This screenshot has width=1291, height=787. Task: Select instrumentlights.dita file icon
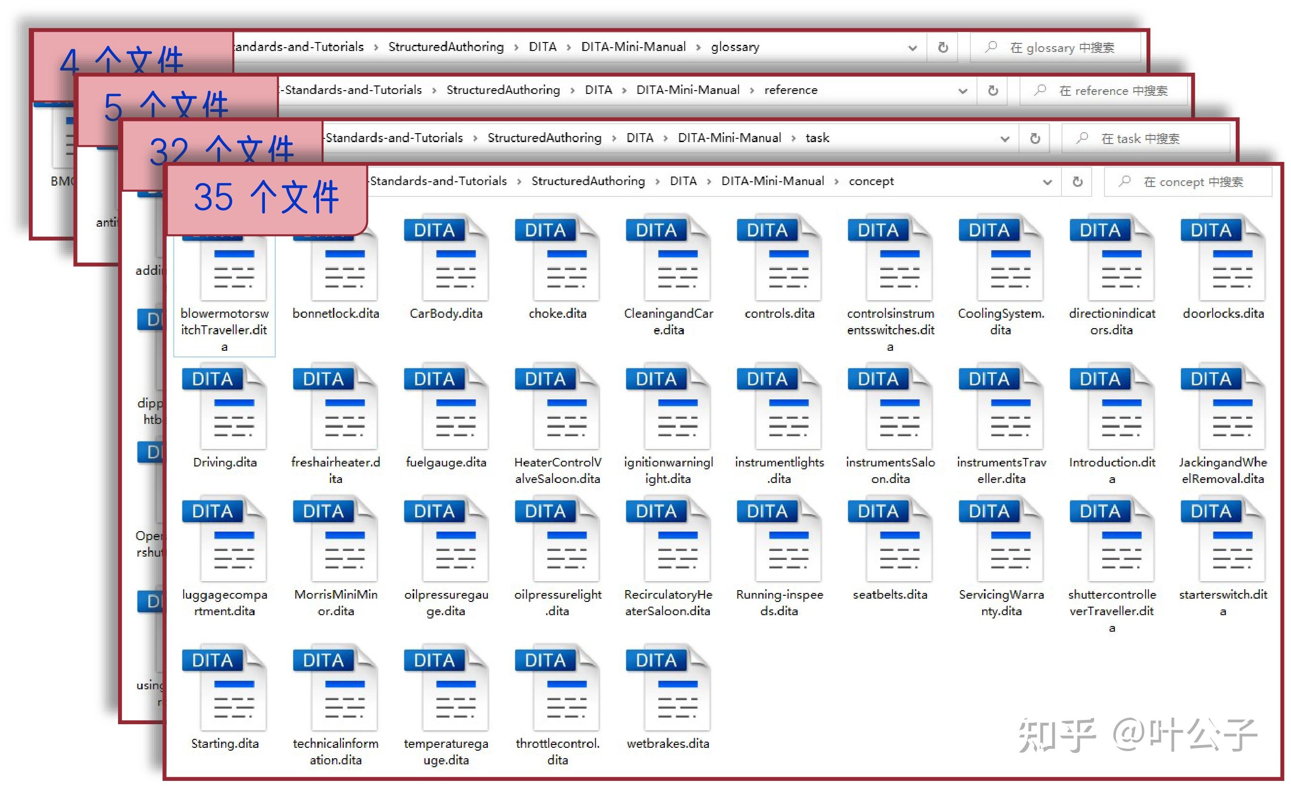779,406
